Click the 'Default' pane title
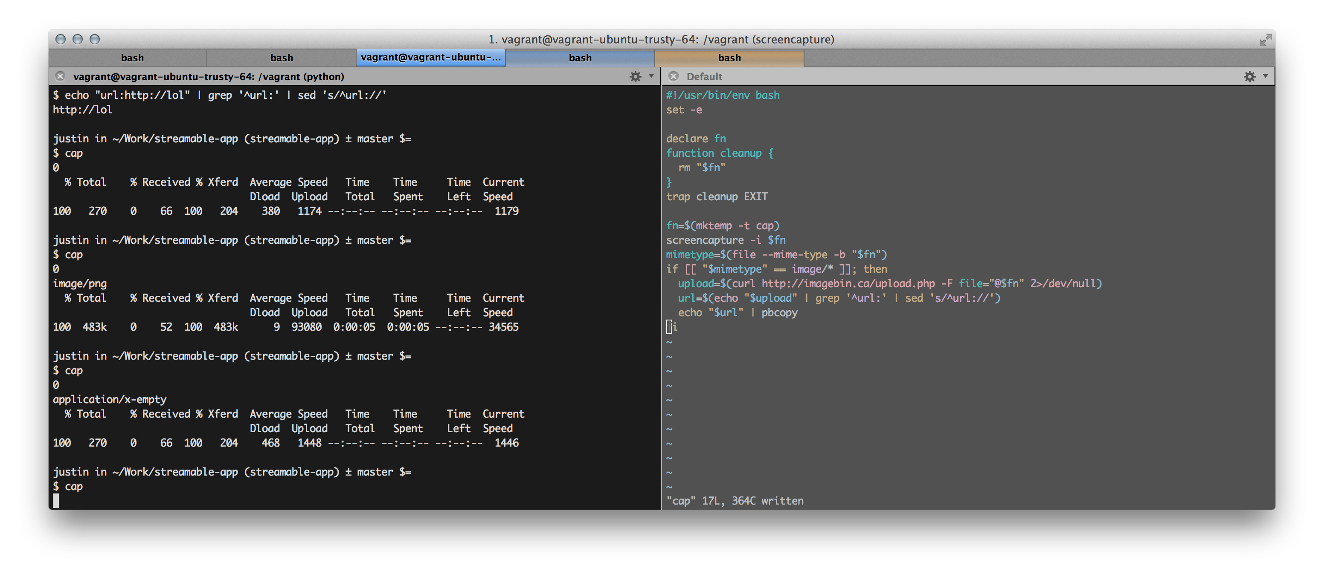This screenshot has width=1324, height=577. coord(704,76)
